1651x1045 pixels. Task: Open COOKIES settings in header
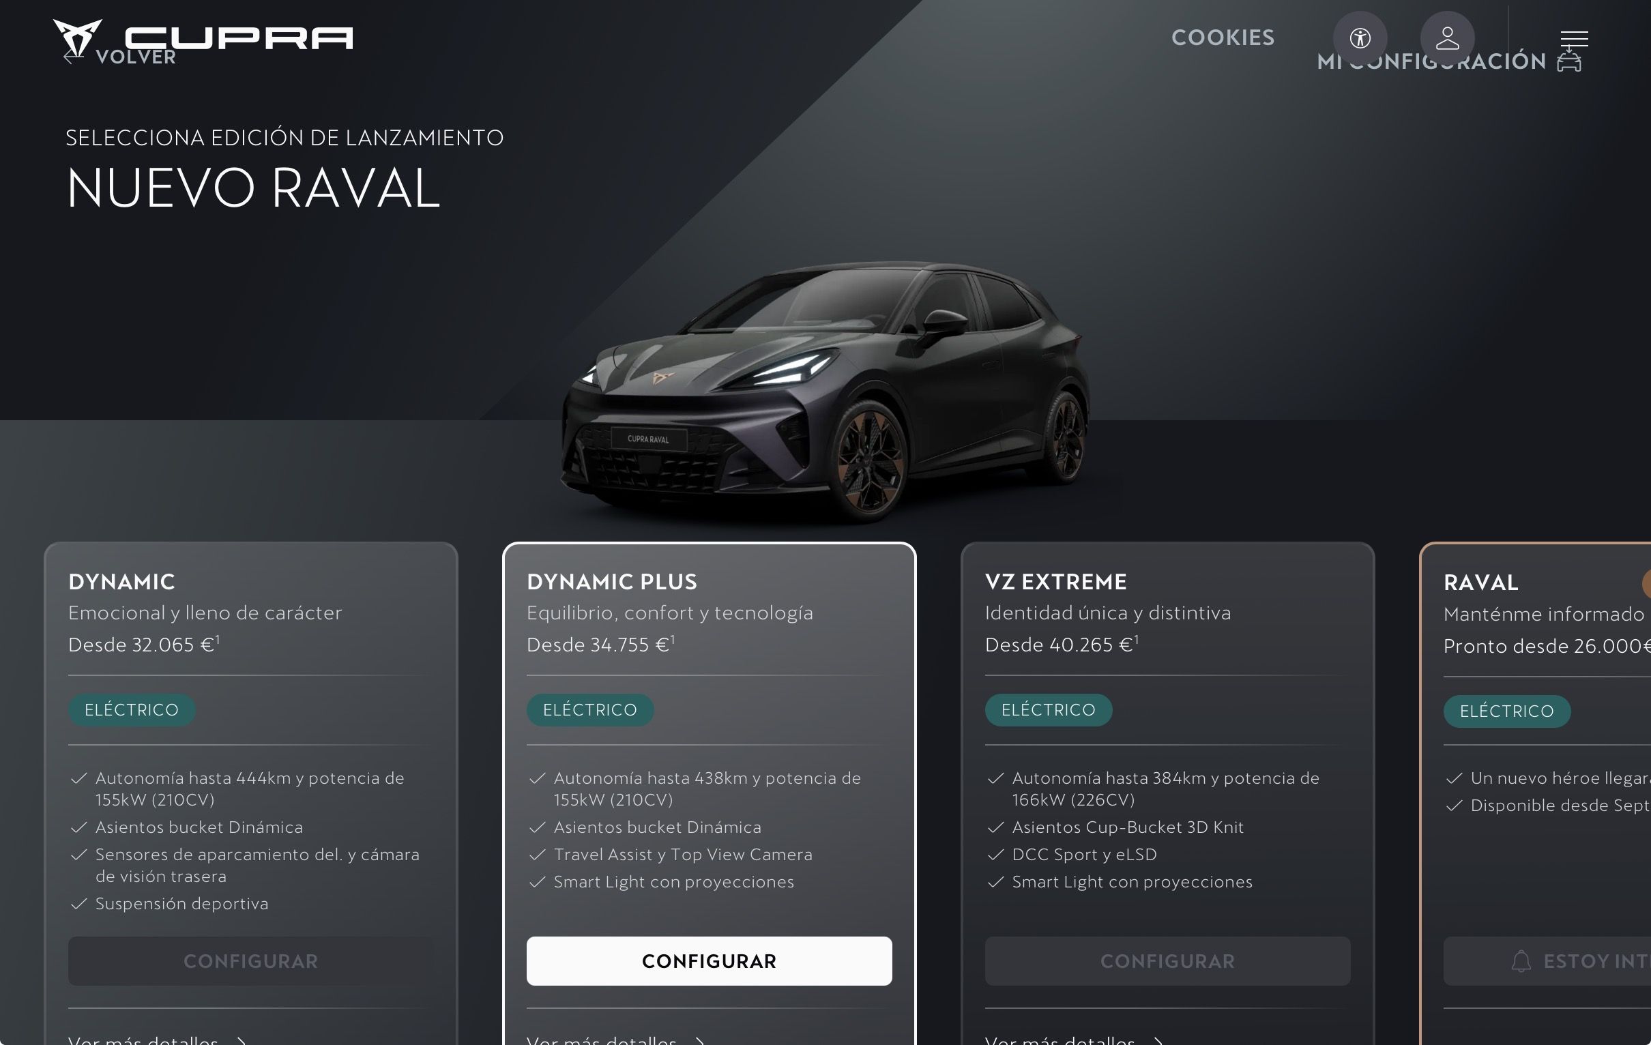coord(1223,38)
